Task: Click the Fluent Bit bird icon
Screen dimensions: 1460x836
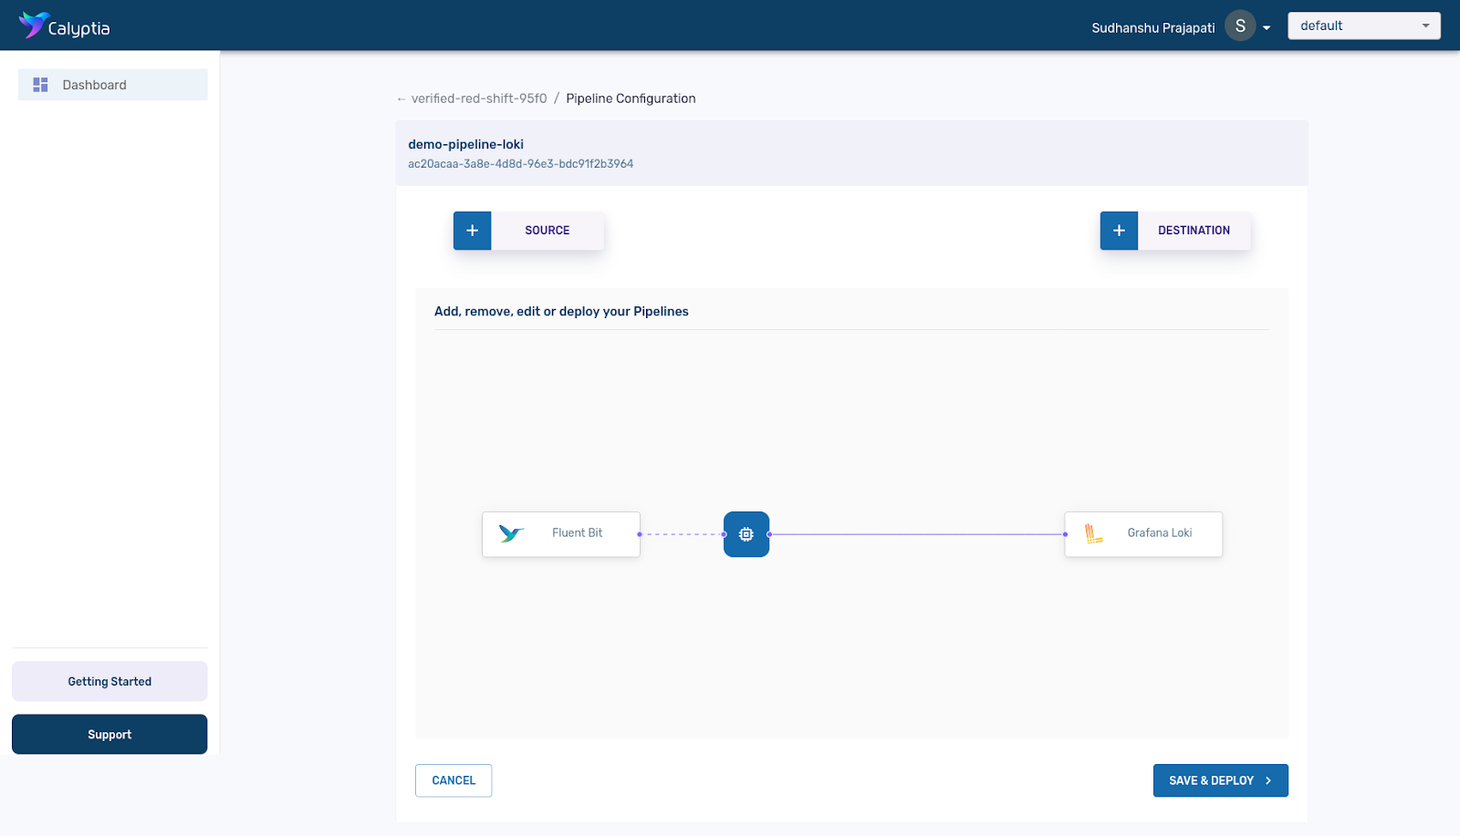Action: click(511, 533)
